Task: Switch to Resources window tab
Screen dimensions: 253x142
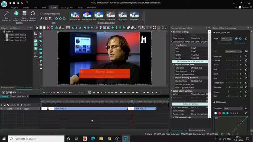Action: 197,130
